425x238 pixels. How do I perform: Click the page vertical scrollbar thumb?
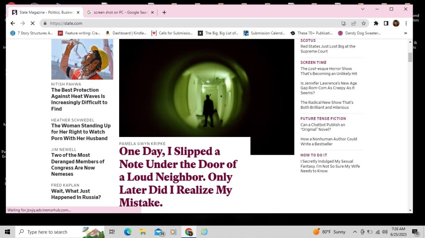click(x=410, y=57)
